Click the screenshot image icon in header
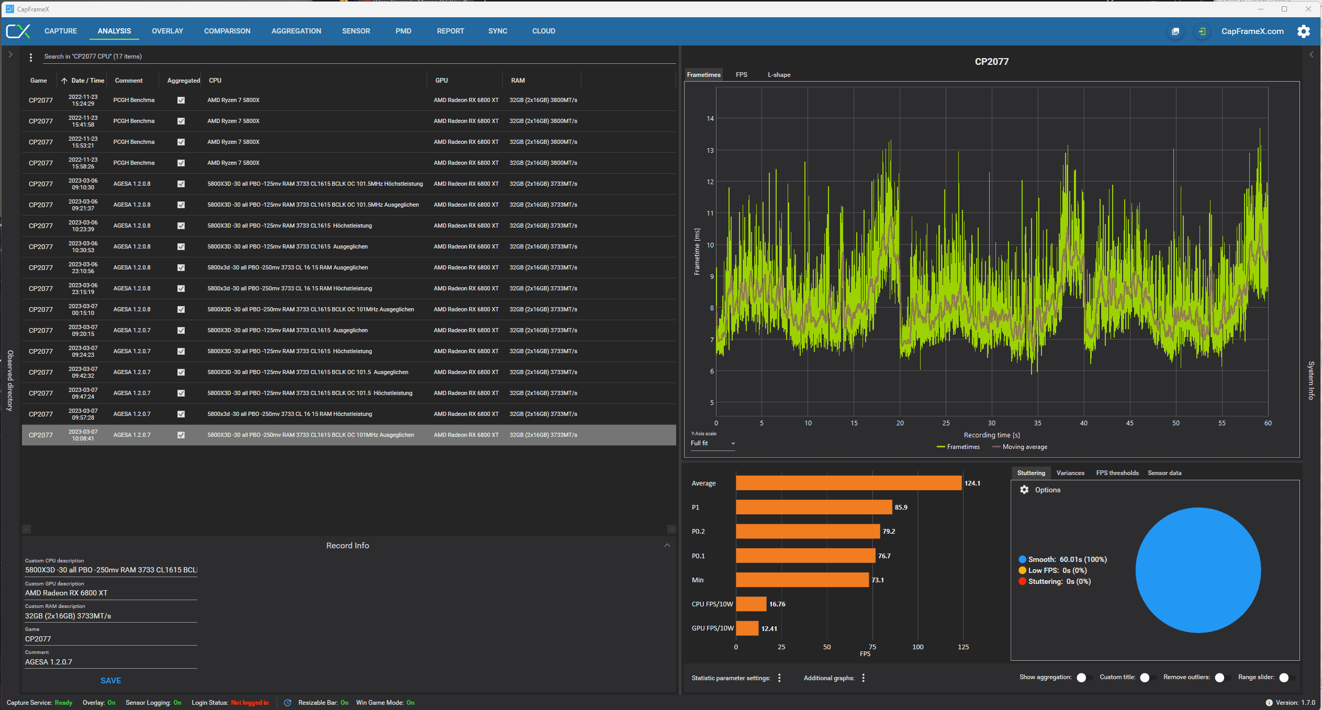This screenshot has height=710, width=1322. point(1175,31)
